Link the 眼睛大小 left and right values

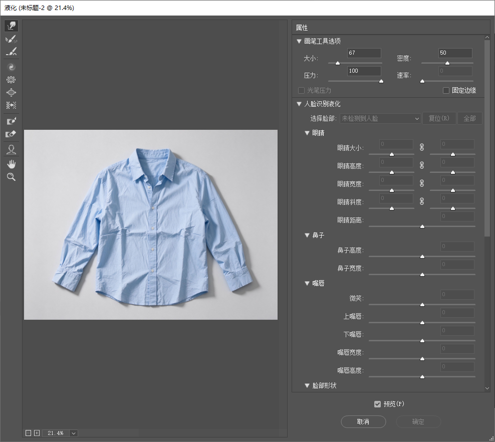(422, 147)
